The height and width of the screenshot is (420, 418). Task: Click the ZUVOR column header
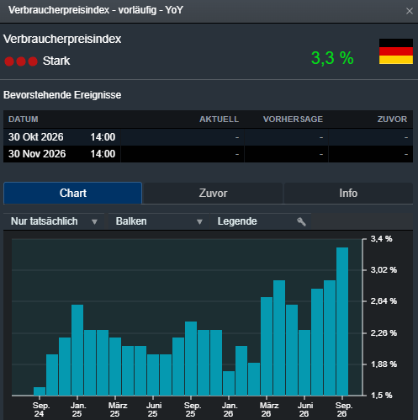point(392,120)
